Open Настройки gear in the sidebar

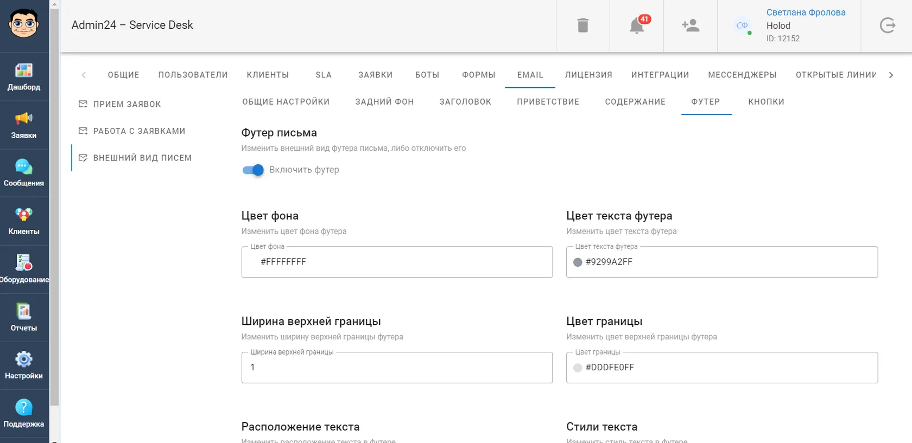click(24, 365)
